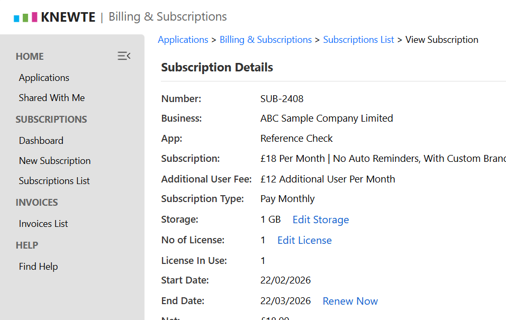The image size is (506, 320).
Task: Open Edit License
Action: pyautogui.click(x=304, y=240)
